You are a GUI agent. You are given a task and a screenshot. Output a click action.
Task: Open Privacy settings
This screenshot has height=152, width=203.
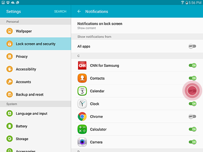[x=35, y=56]
